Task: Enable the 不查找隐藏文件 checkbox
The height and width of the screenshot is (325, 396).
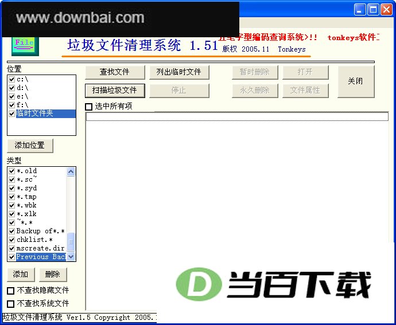Action: click(x=10, y=291)
